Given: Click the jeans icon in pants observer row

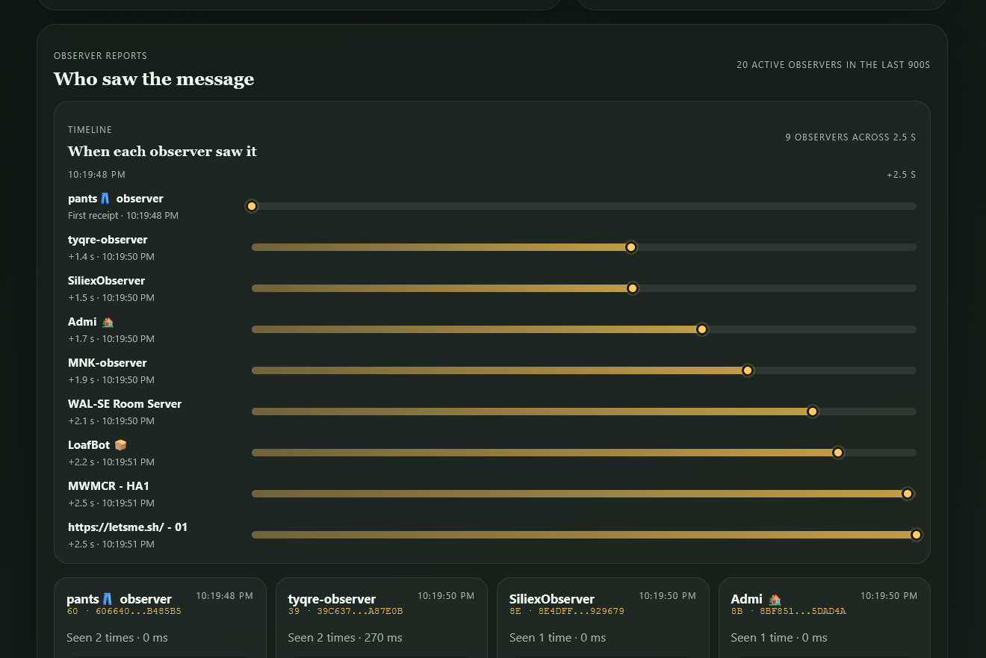Looking at the screenshot, I should [x=105, y=199].
